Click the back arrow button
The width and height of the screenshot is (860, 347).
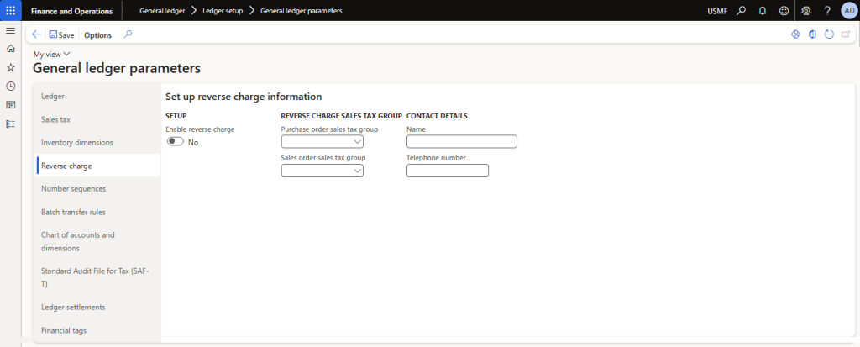click(x=36, y=34)
